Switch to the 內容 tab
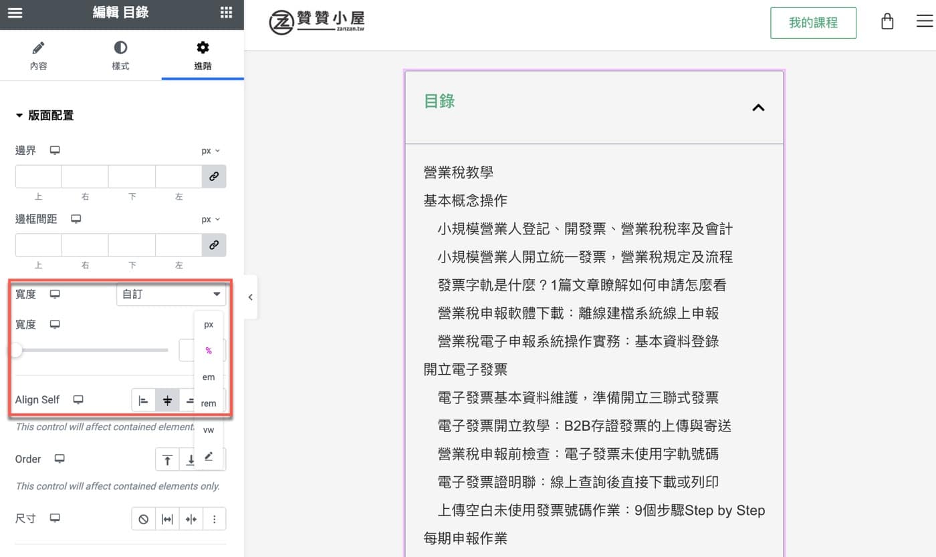The image size is (936, 557). [x=39, y=55]
